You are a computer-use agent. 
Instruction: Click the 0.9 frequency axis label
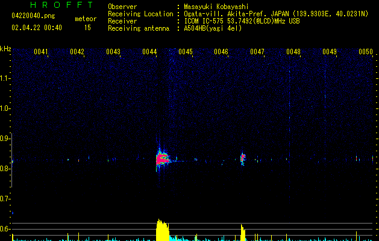(5, 139)
